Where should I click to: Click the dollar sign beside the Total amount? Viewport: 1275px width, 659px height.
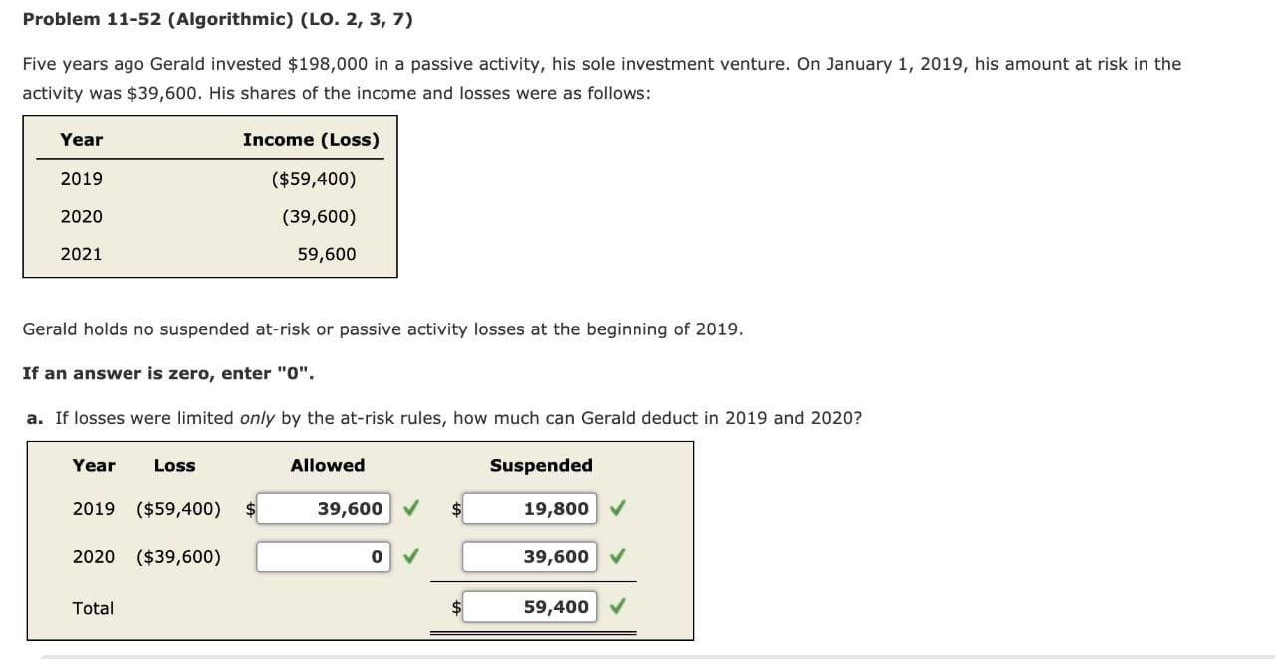[x=455, y=606]
